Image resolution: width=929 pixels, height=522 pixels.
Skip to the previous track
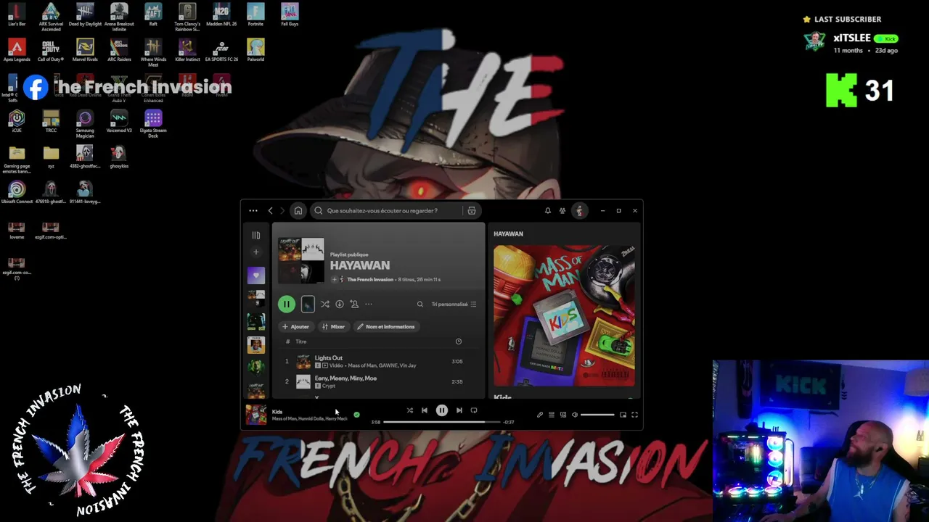pos(425,410)
